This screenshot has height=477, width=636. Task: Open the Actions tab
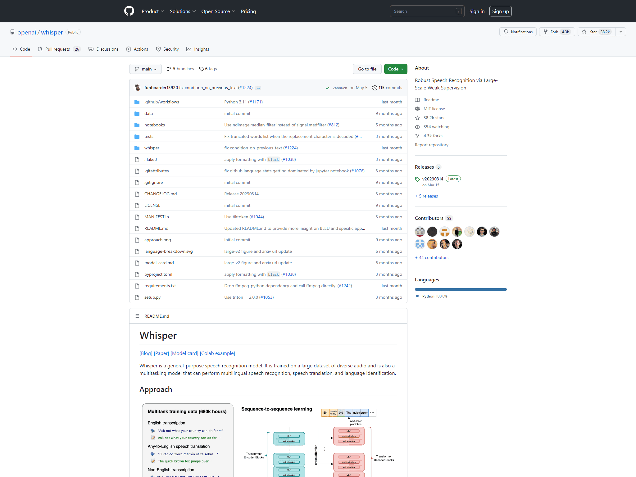point(137,49)
